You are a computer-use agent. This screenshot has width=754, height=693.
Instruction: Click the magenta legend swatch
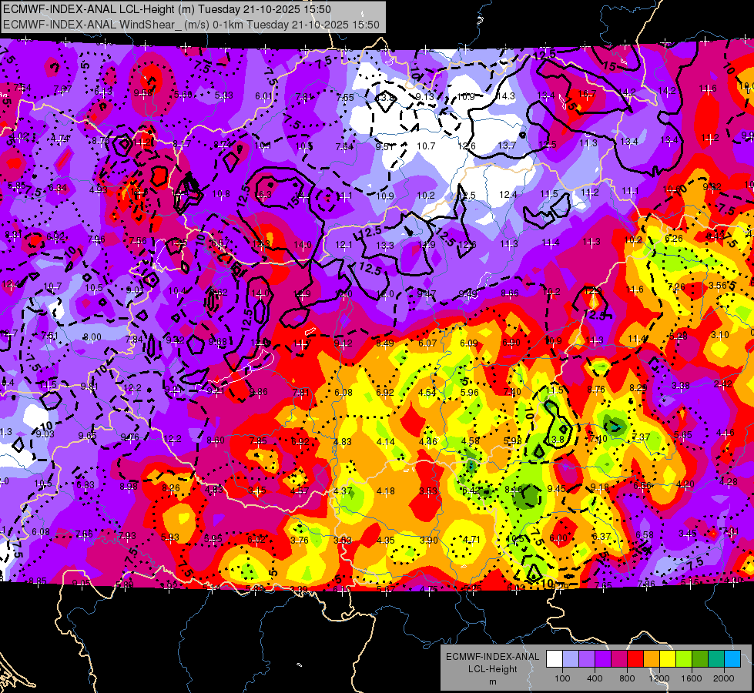coord(619,659)
